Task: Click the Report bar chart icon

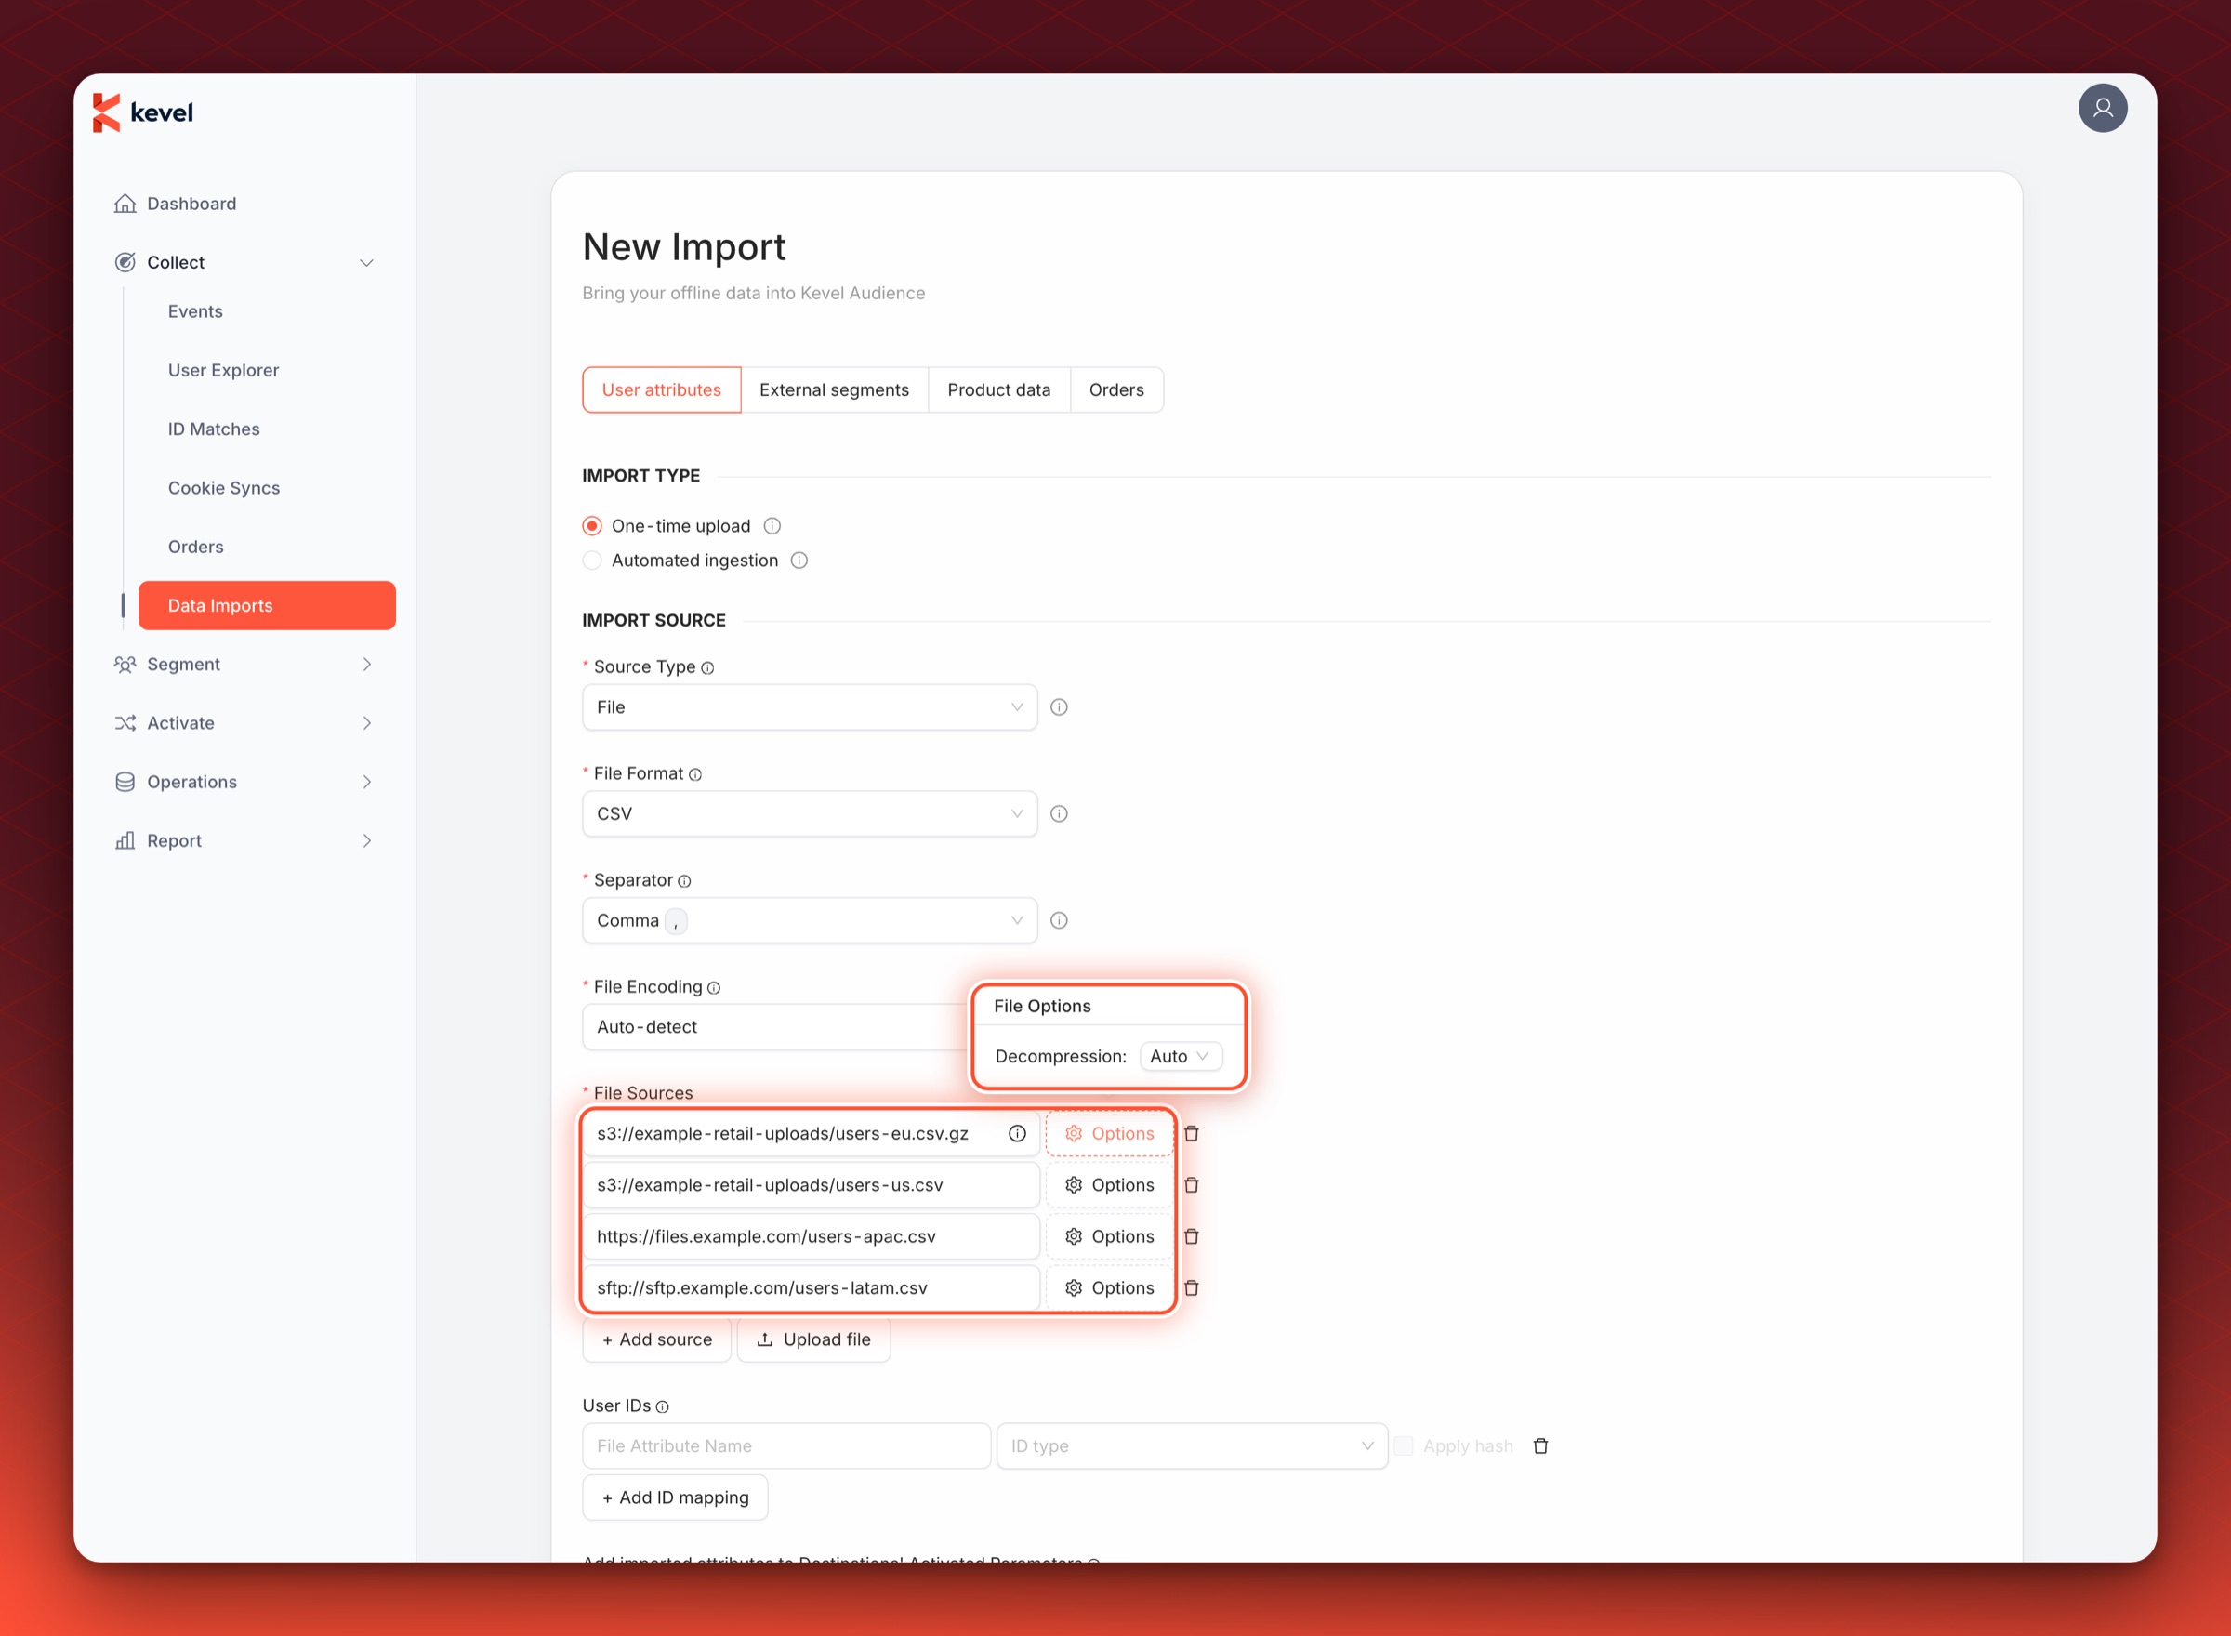Action: [125, 841]
